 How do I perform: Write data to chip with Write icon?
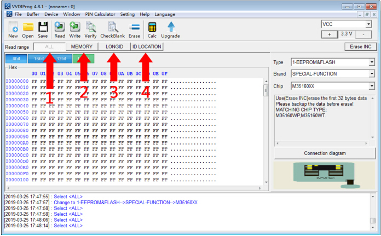coord(75,30)
